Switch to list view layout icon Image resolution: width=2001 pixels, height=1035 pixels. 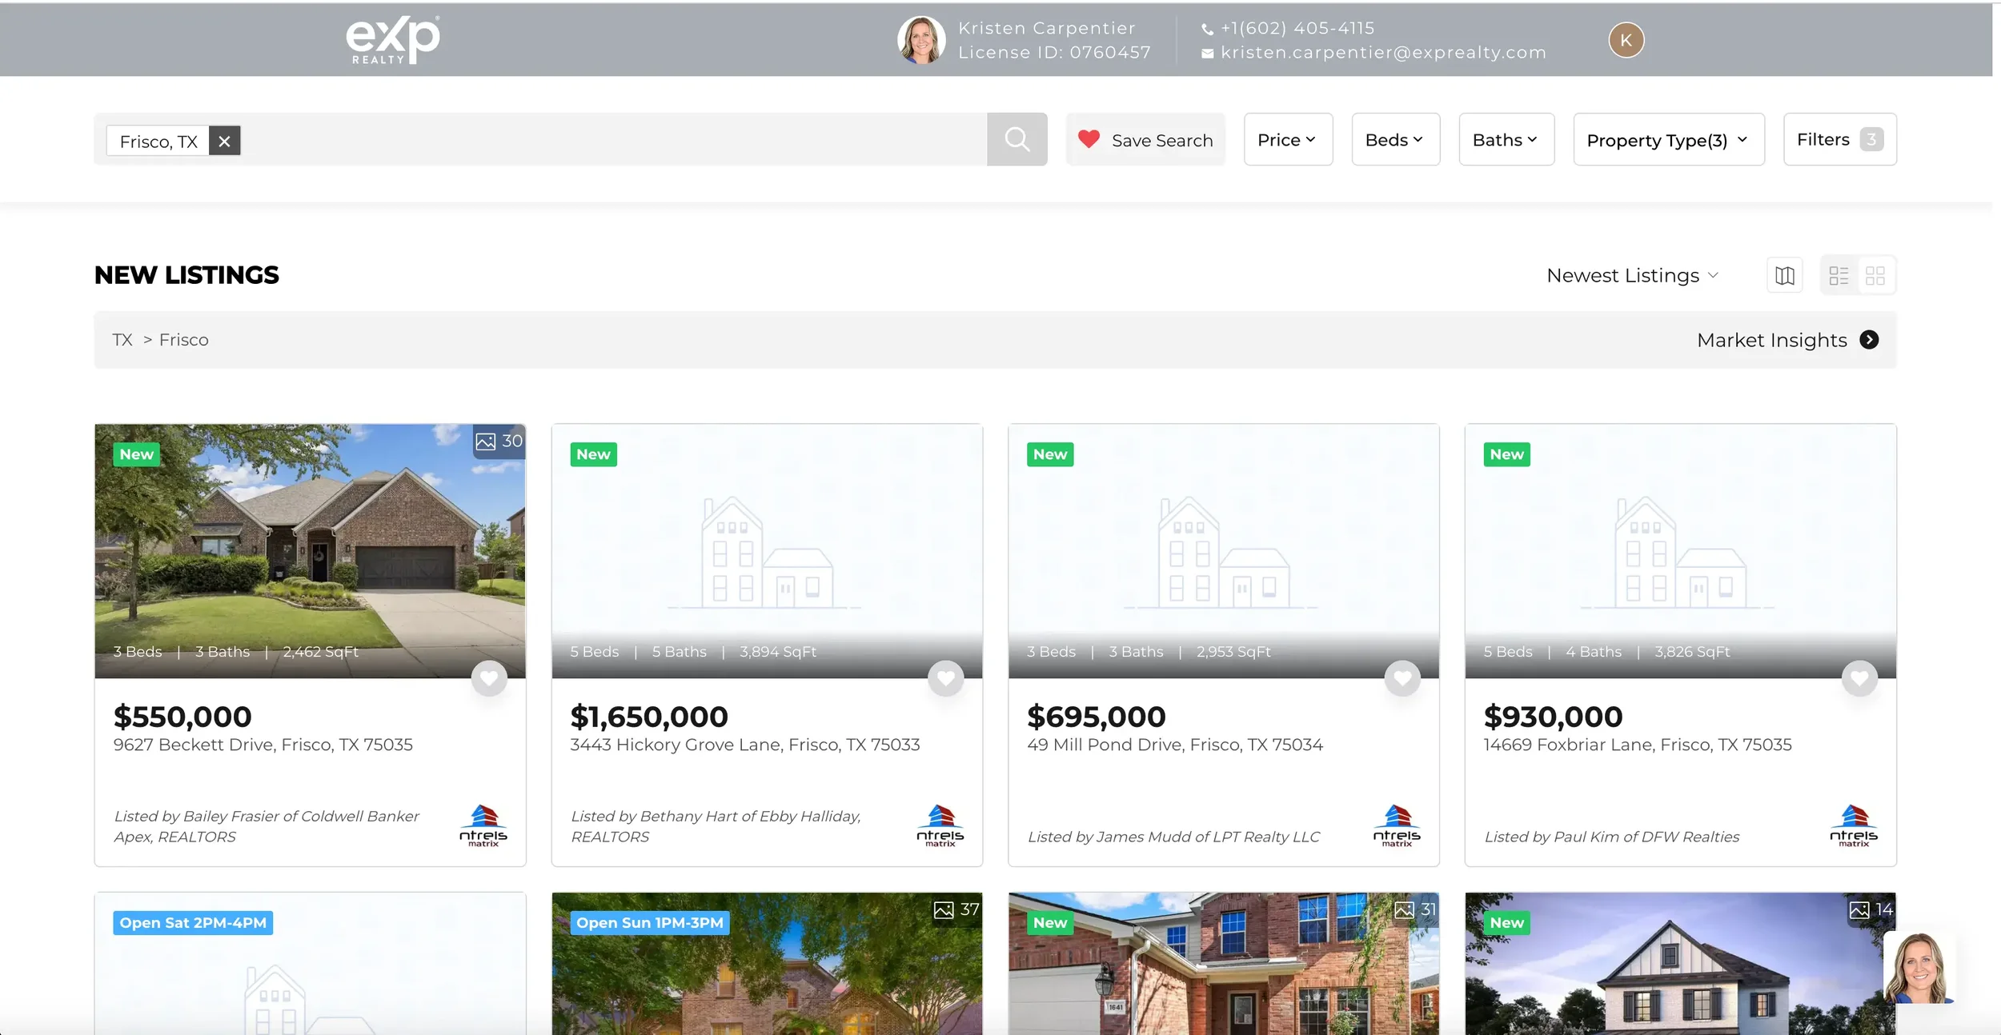click(1839, 276)
